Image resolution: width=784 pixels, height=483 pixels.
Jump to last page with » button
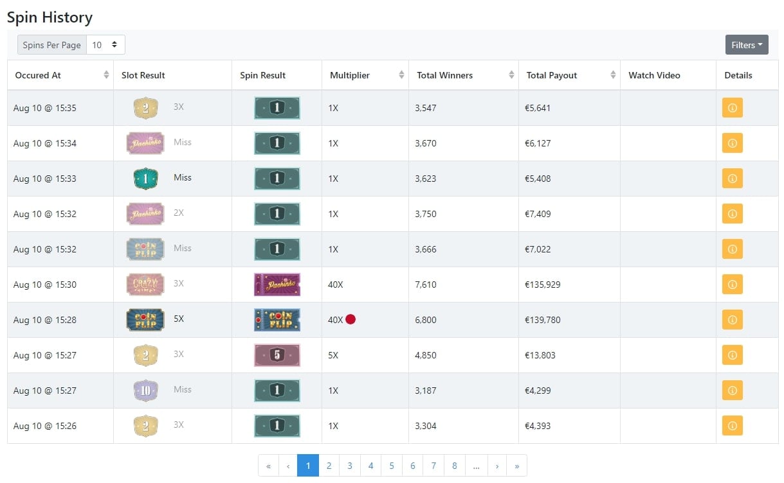click(x=516, y=466)
